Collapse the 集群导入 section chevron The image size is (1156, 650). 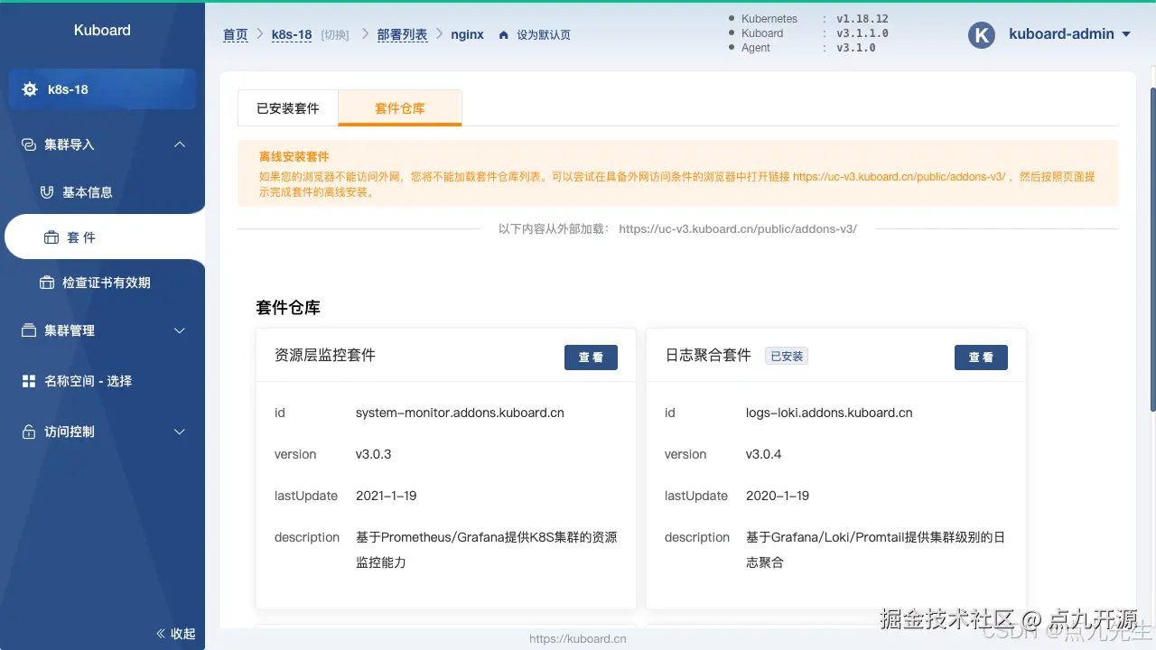point(179,144)
